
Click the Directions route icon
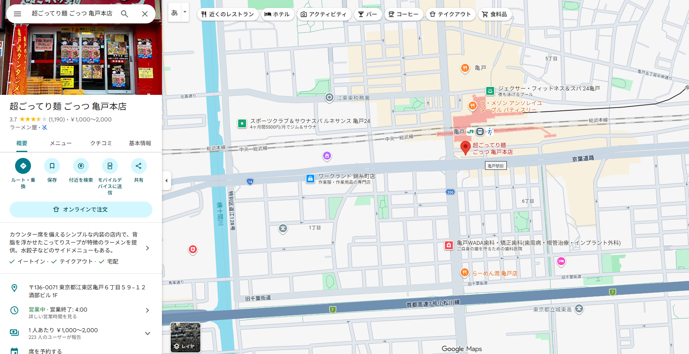pyautogui.click(x=23, y=166)
